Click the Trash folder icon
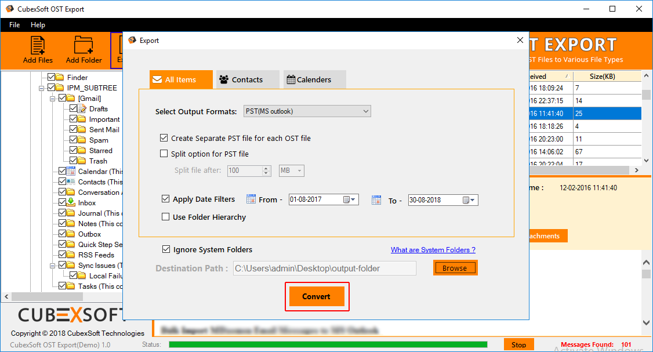 point(82,161)
